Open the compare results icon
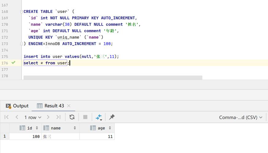The height and width of the screenshot is (153, 268). click(x=99, y=117)
